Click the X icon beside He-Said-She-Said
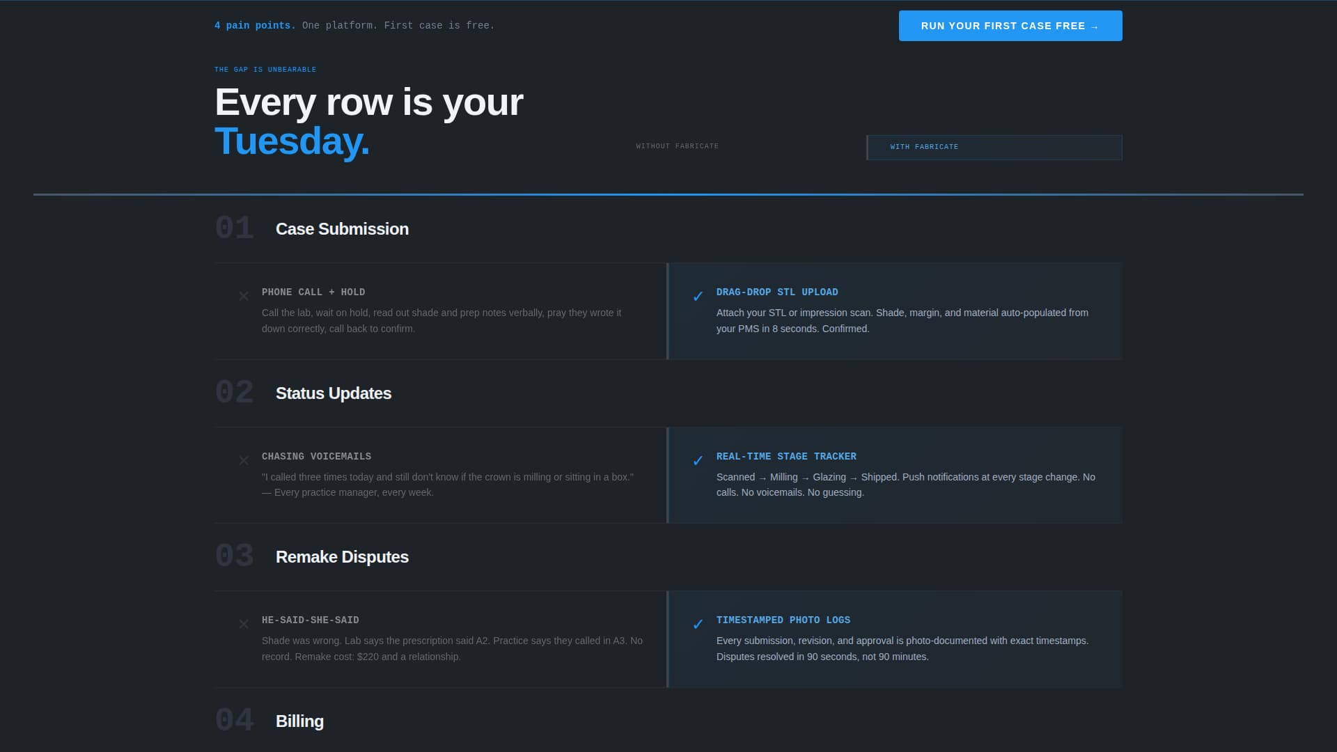Viewport: 1337px width, 752px height. (x=244, y=624)
